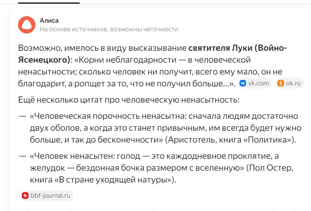Click the line starting with Ещё несколько цитат
Screen dimensions: 311x211
pos(128,100)
